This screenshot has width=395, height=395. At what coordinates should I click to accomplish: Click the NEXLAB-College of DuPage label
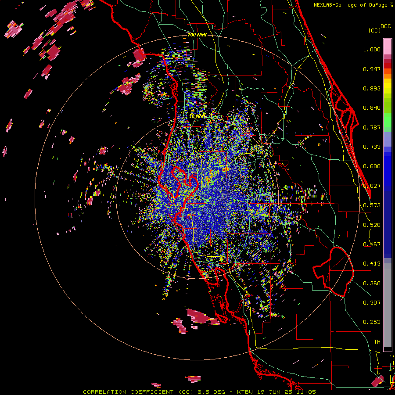pos(353,5)
